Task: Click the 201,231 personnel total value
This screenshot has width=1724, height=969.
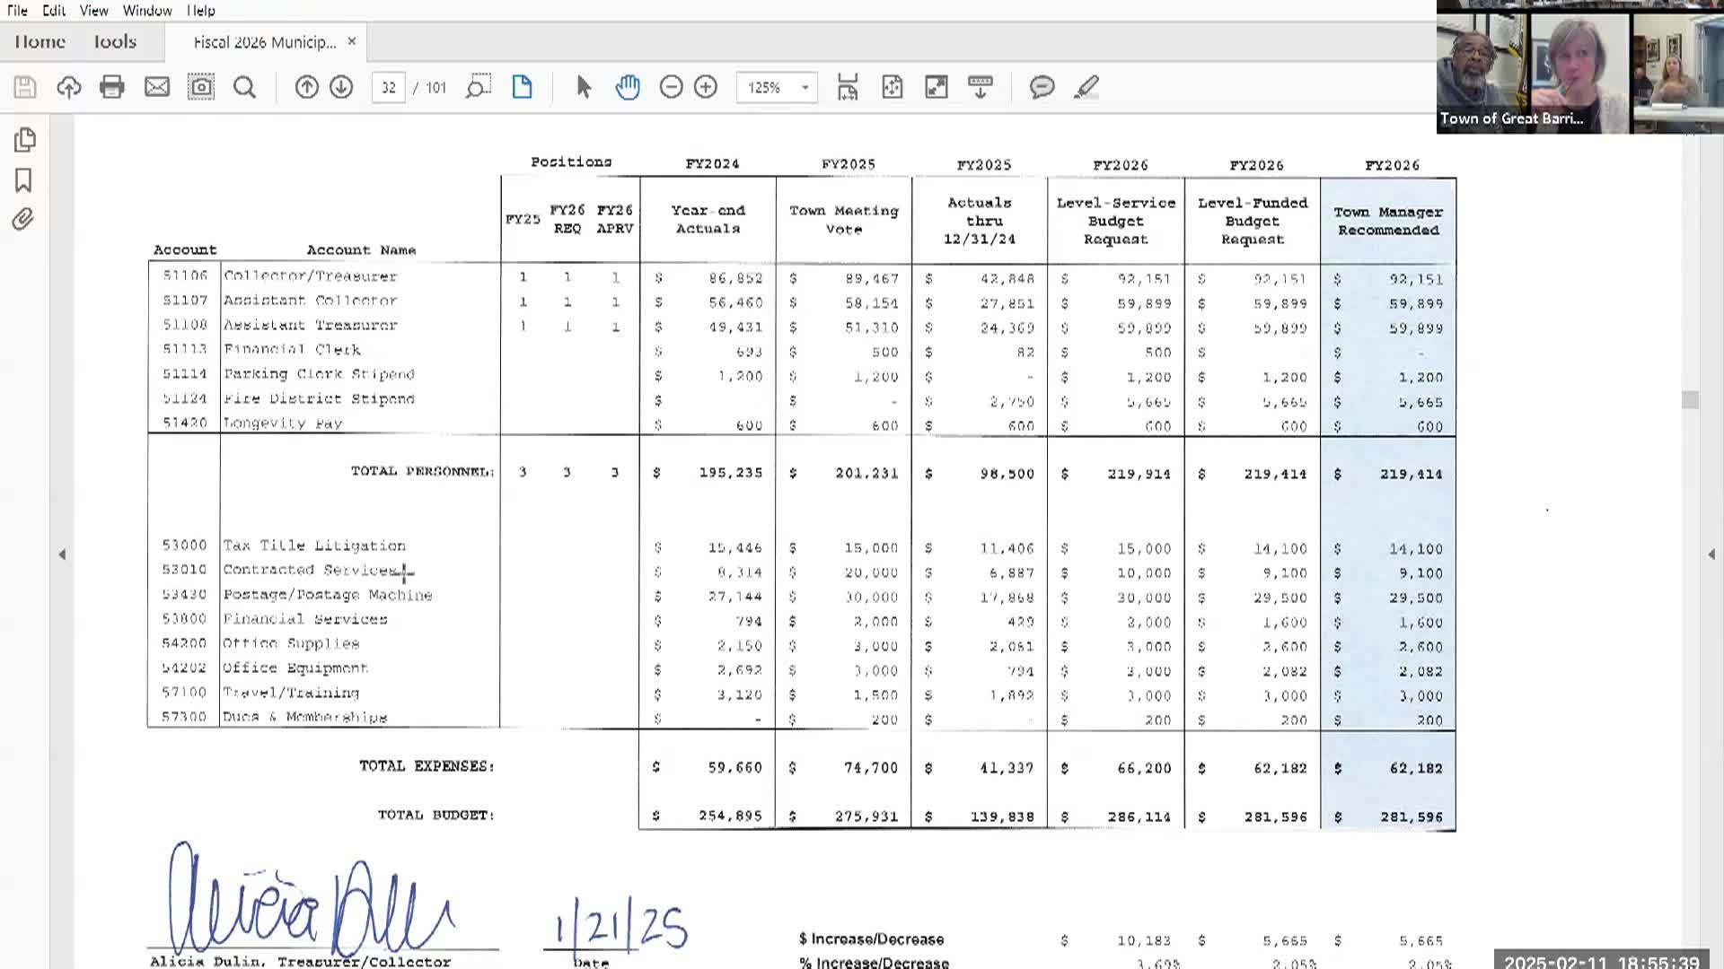Action: [x=866, y=474]
